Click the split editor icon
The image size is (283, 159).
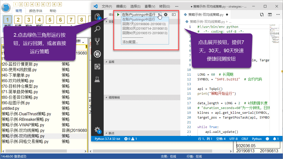pos(270,15)
